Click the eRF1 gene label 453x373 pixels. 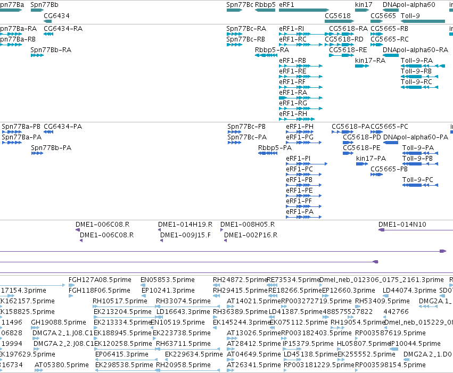point(286,5)
